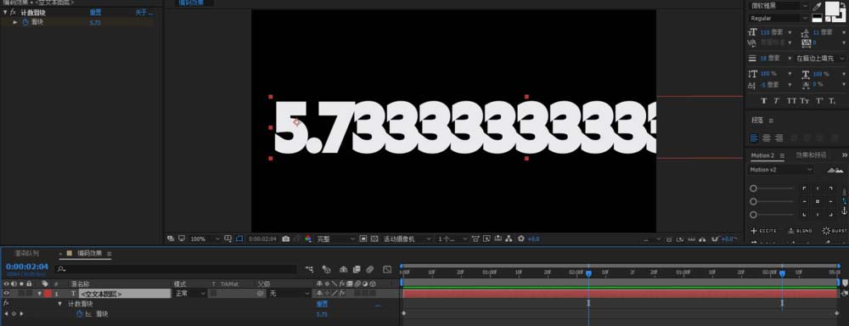Viewport: 849px width, 326px height.
Task: Open font style Regular dropdown
Action: point(779,18)
